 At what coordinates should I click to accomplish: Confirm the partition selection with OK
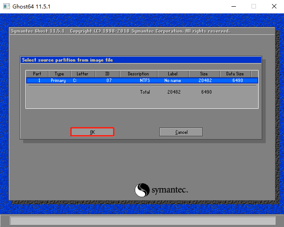(x=92, y=132)
